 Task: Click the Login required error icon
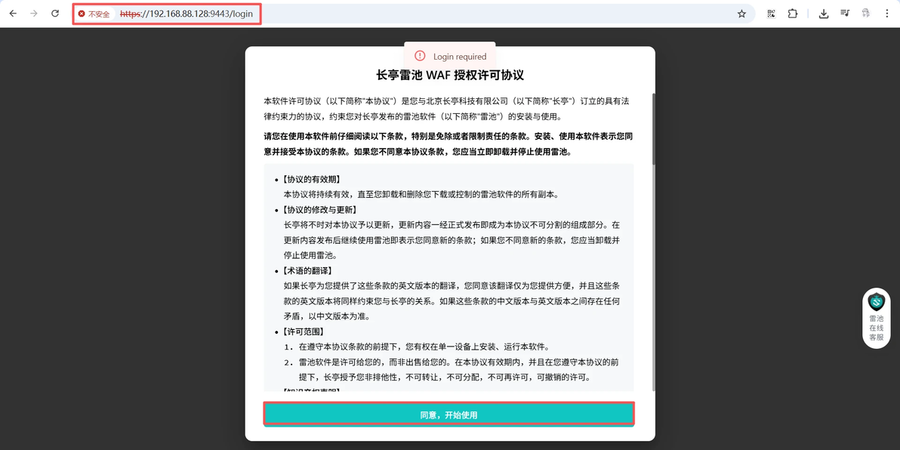tap(420, 56)
